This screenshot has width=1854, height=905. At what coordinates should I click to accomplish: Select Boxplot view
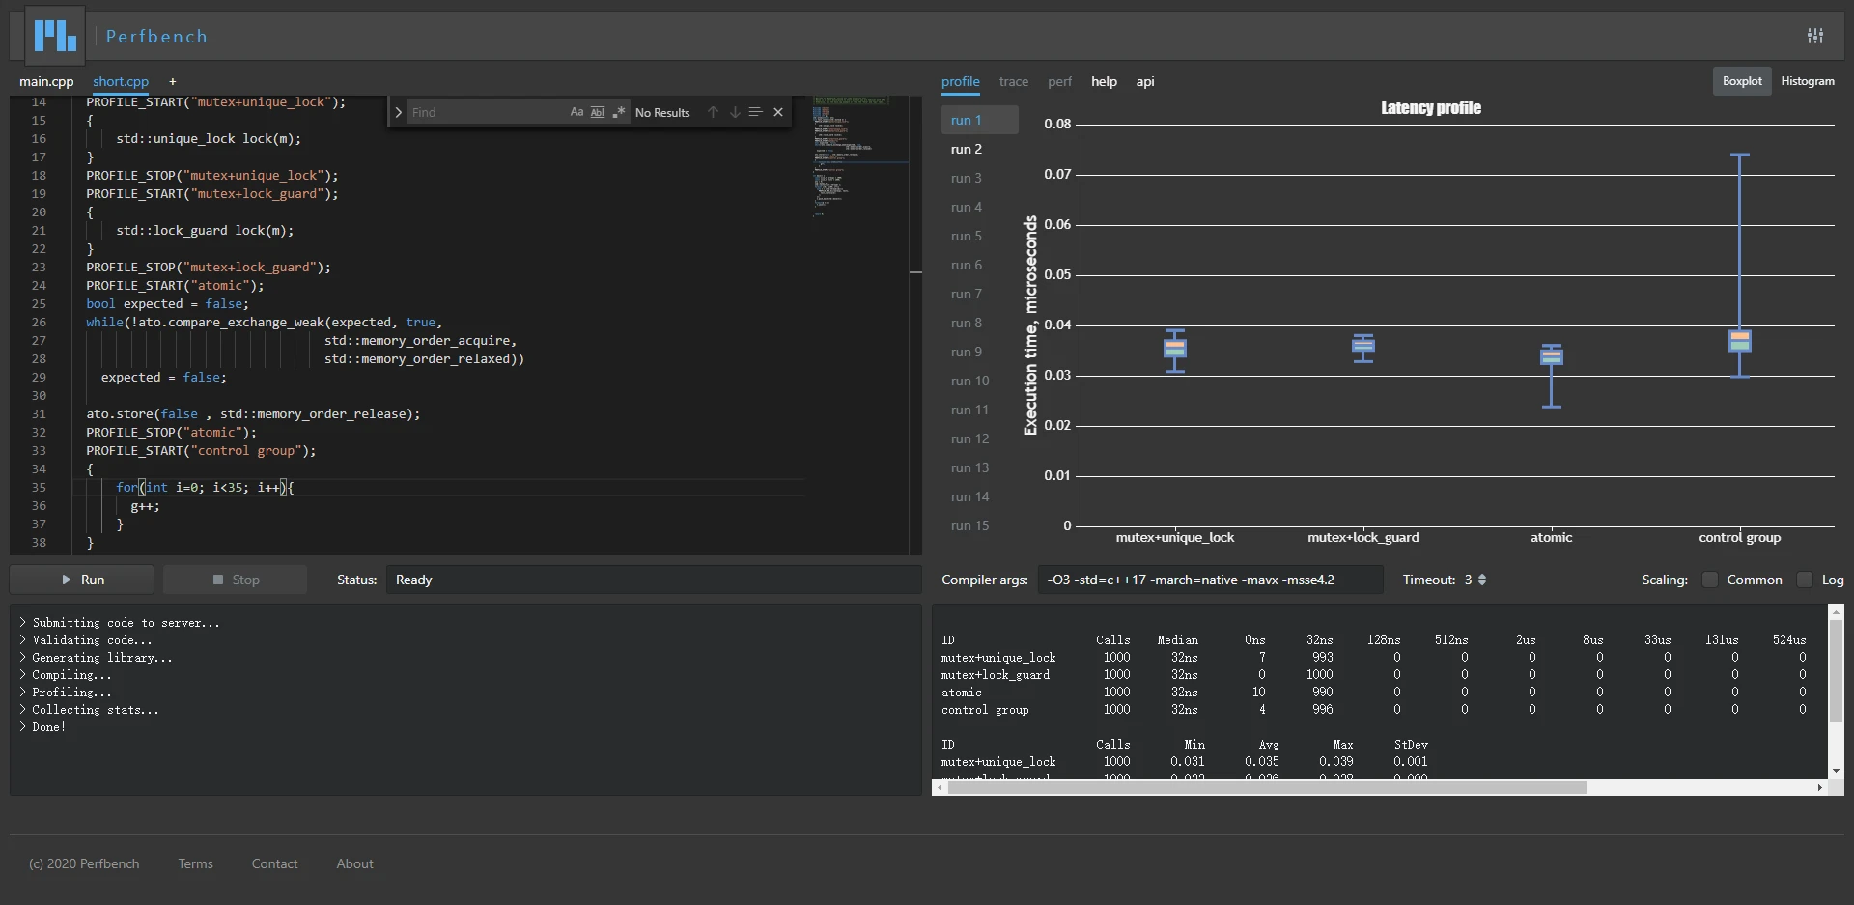(1742, 81)
